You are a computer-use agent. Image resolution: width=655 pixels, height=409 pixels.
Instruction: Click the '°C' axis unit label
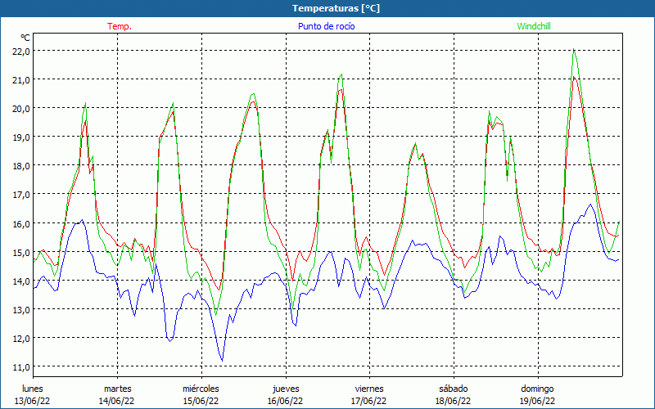tap(25, 38)
